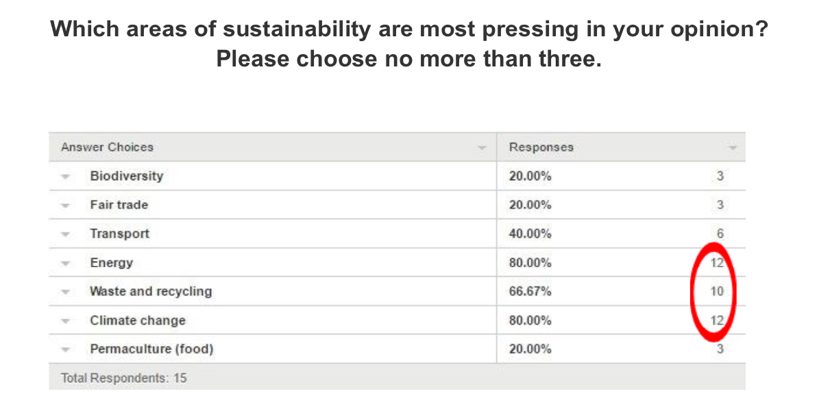Image resolution: width=819 pixels, height=411 pixels.
Task: Open the Transport row dropdown arrow
Action: click(x=65, y=234)
